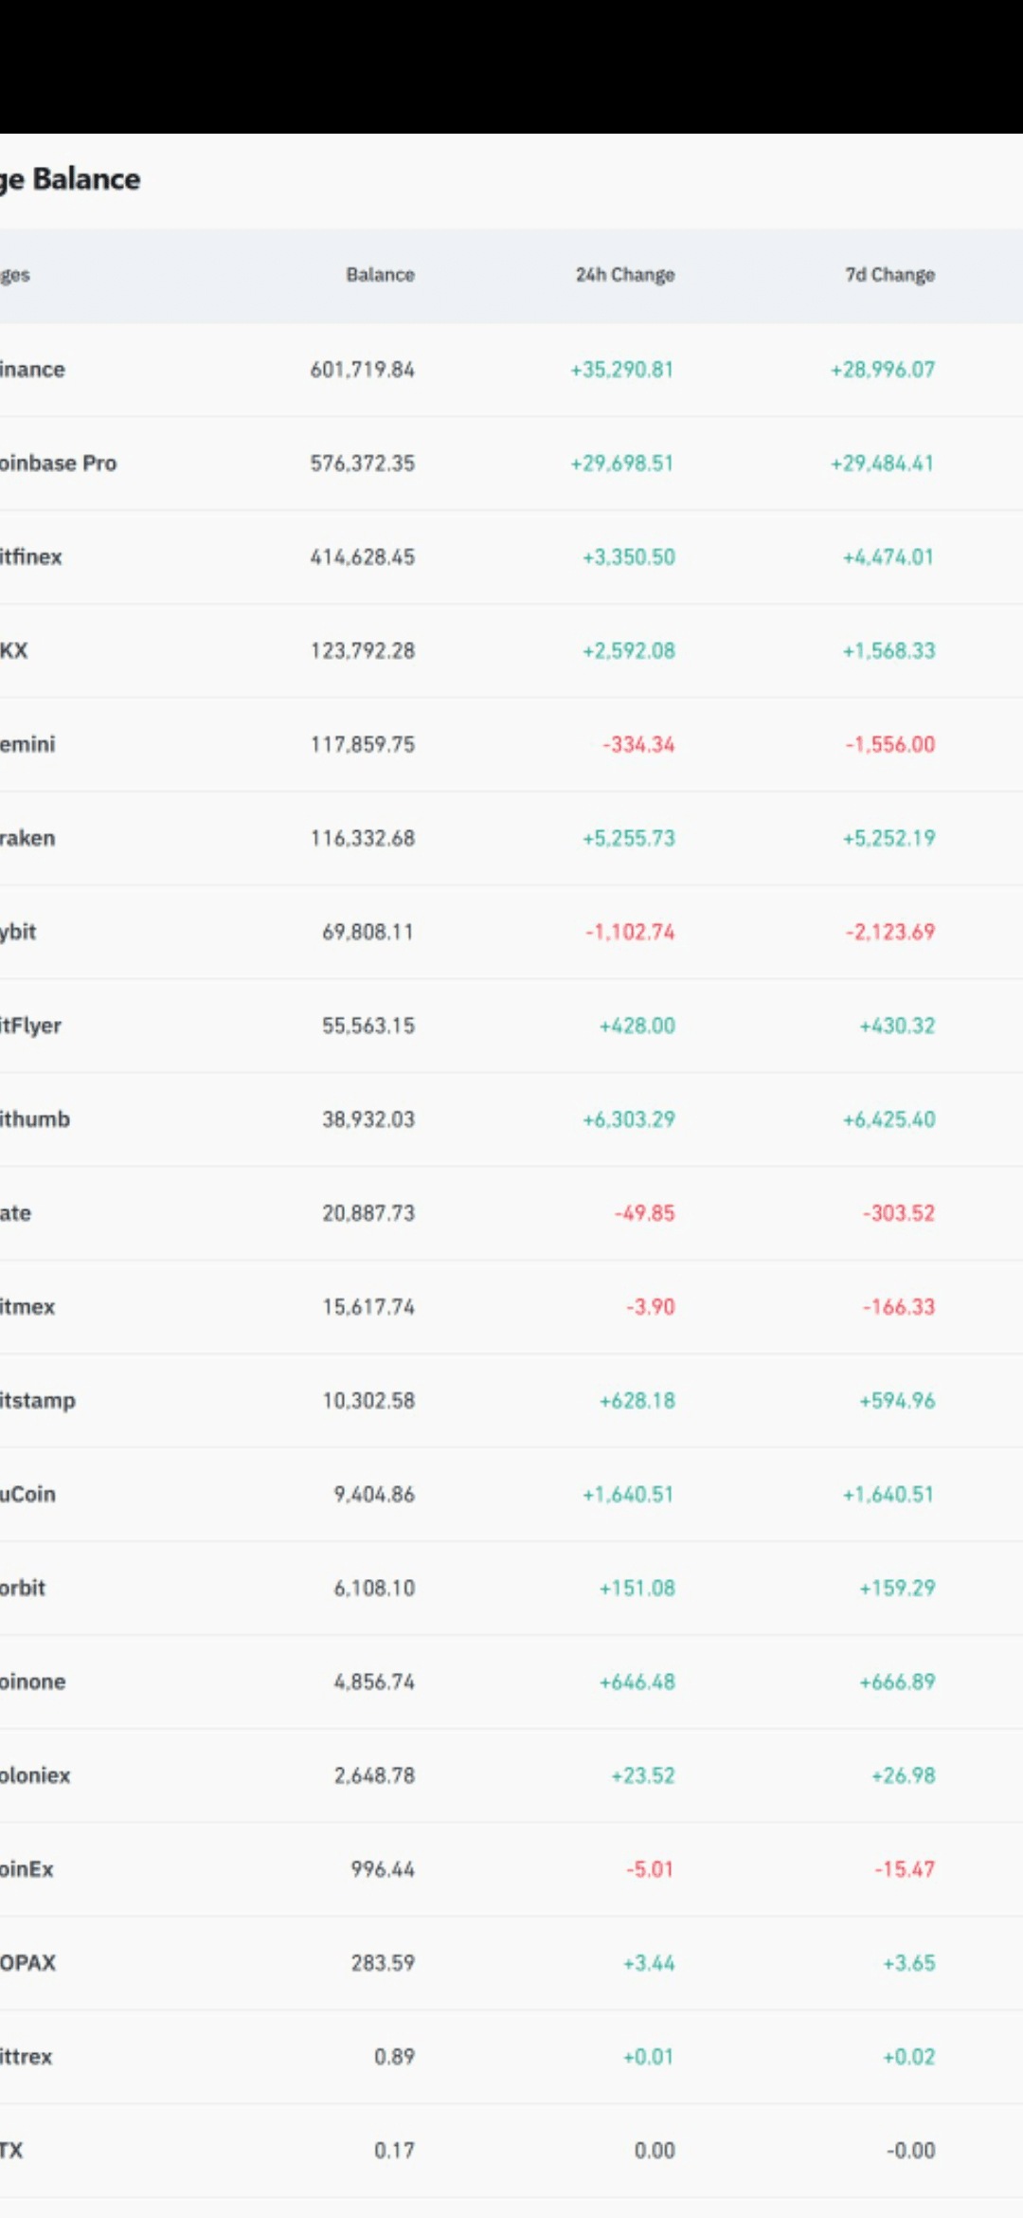Select the Bitfinex exchange name
Screen dimensions: 1023x2218
[x=30, y=557]
